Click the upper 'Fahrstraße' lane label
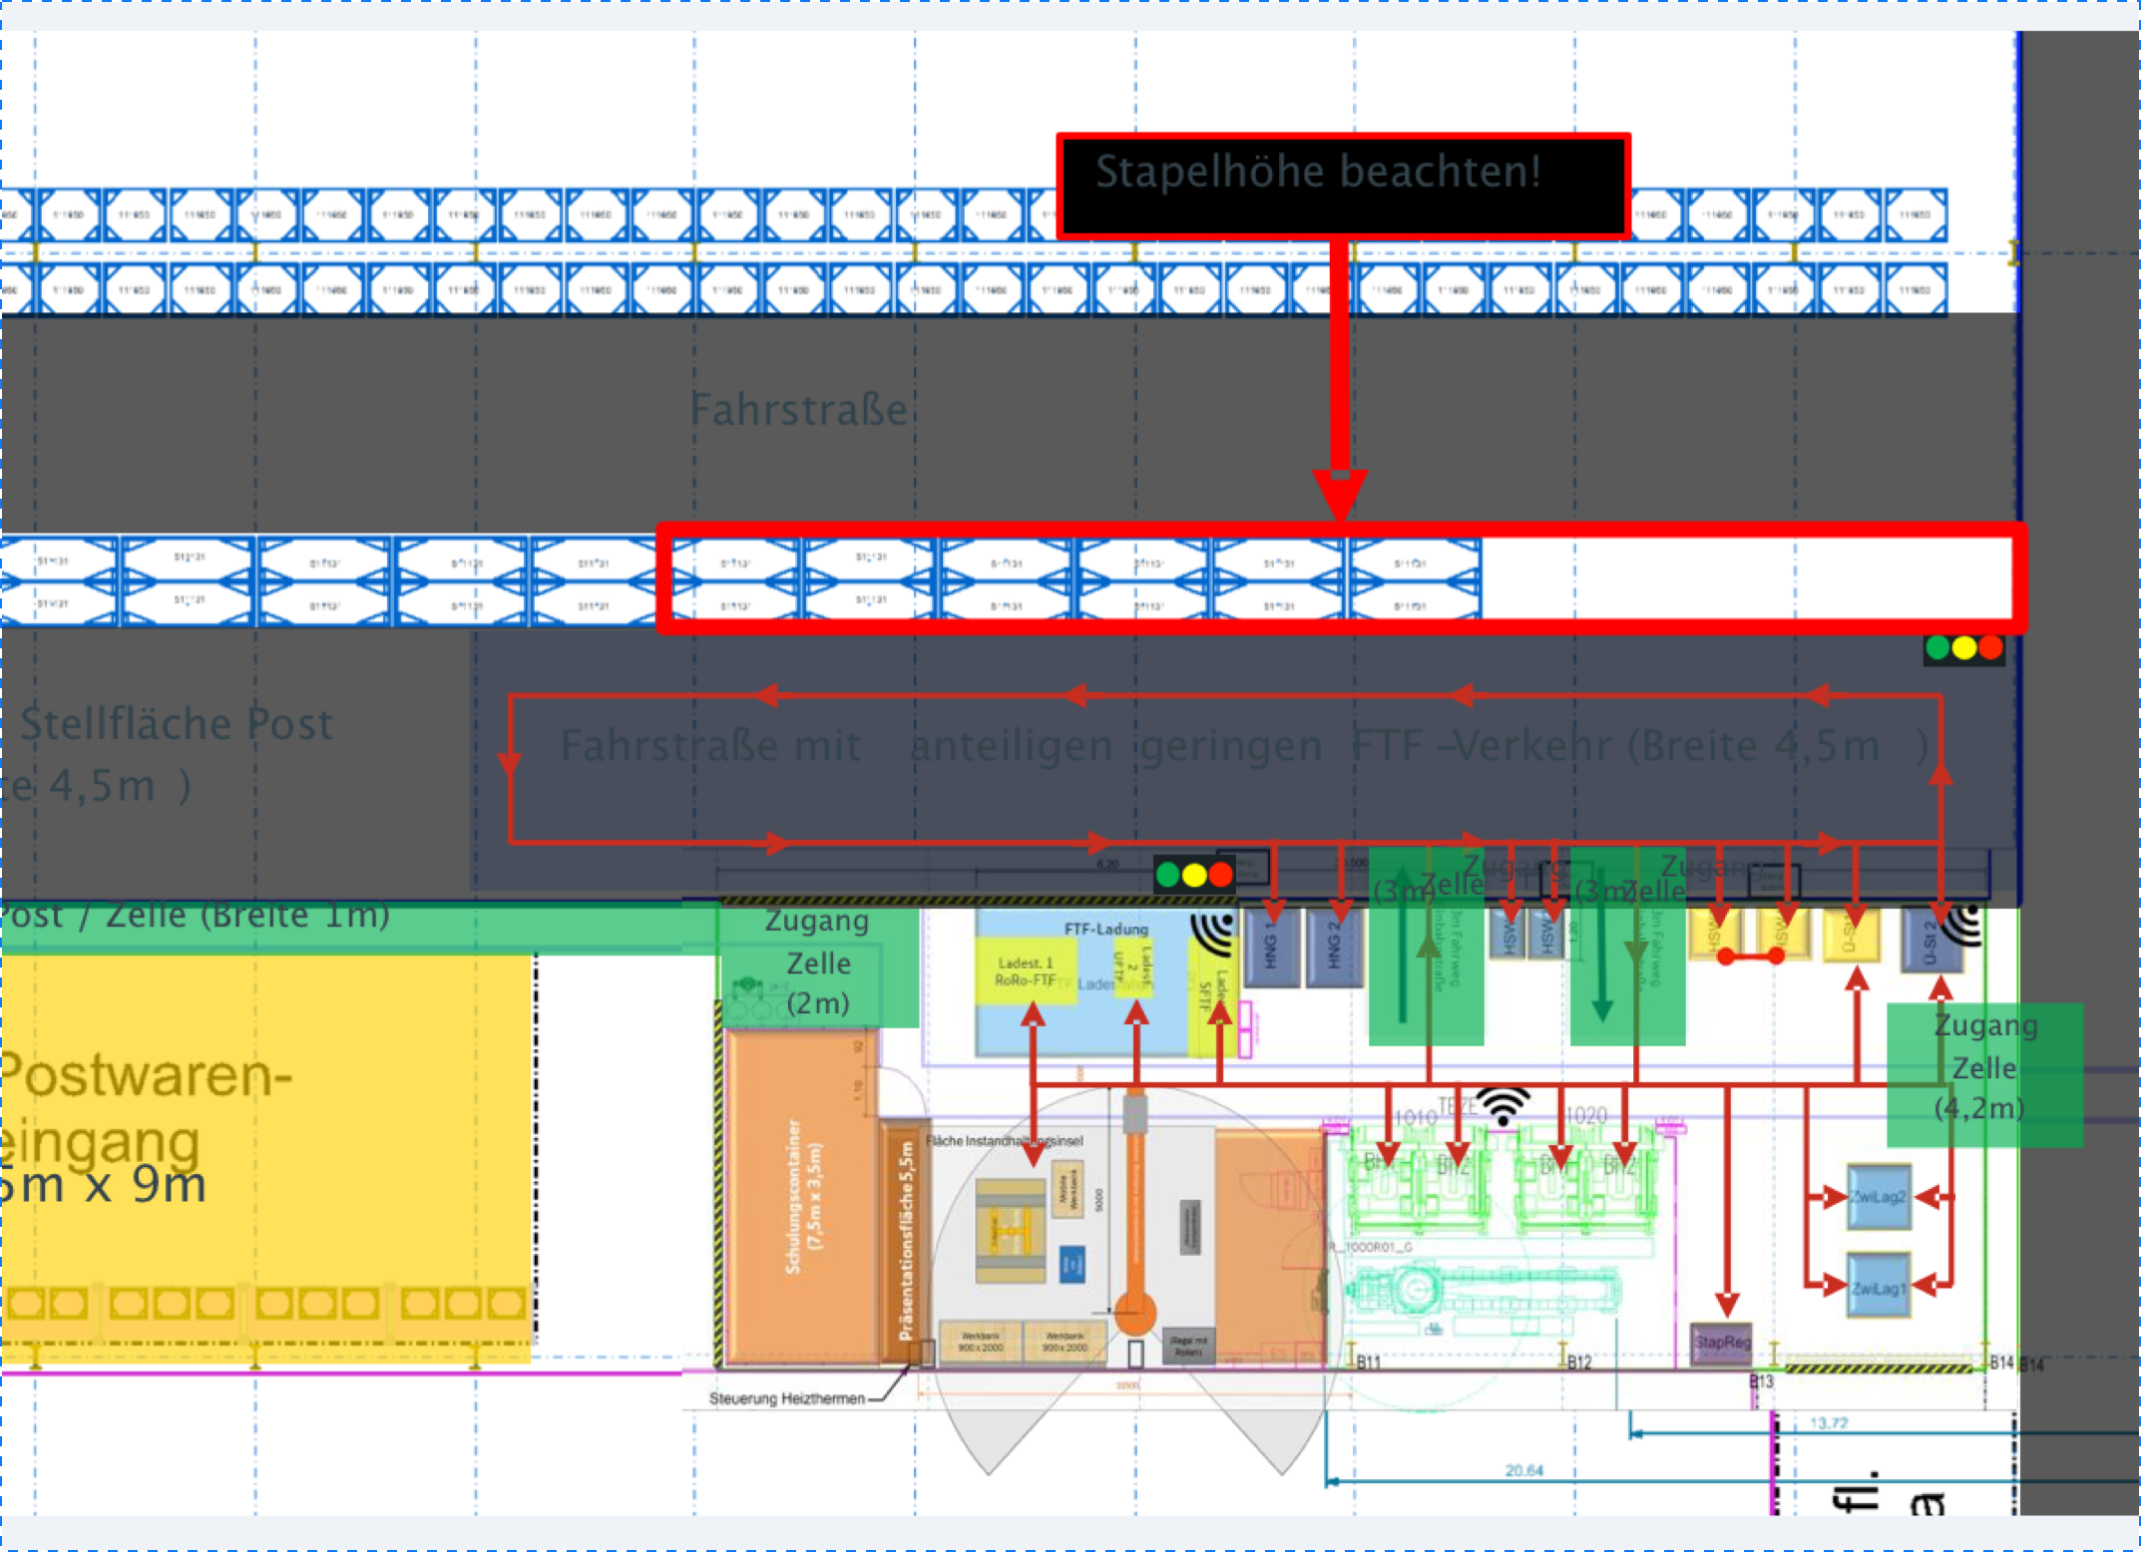Image resolution: width=2141 pixels, height=1552 pixels. click(798, 410)
